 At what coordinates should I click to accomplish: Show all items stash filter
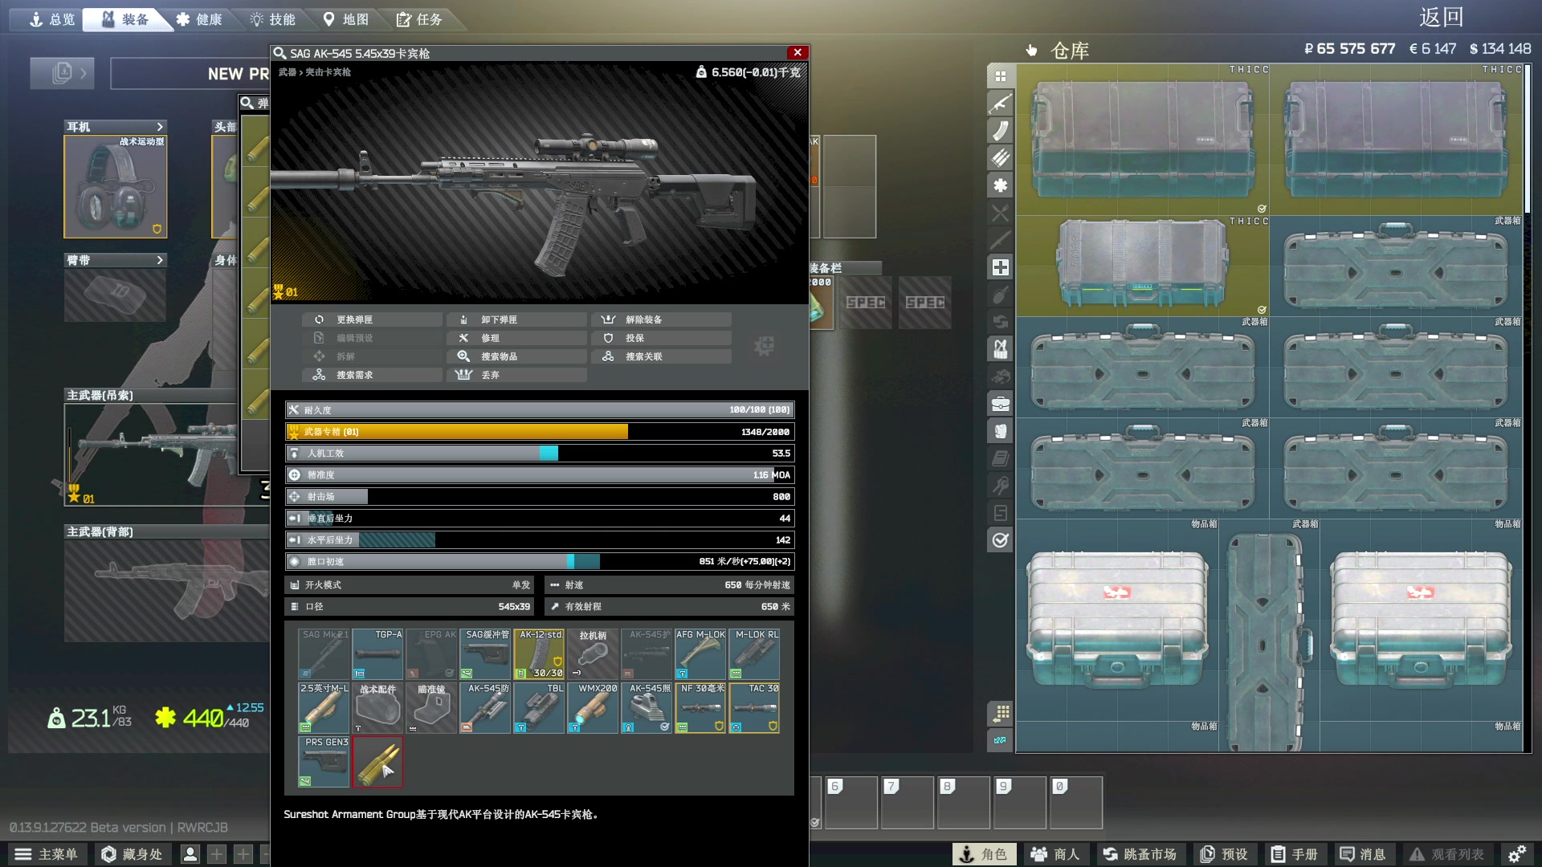(x=1000, y=76)
